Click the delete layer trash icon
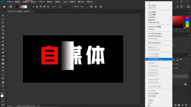The image size is (191, 107). coord(186,105)
